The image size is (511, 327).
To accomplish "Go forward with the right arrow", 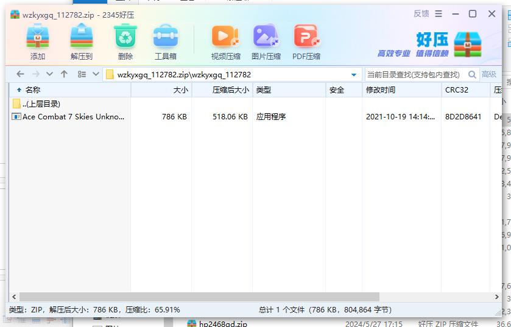I will coord(36,74).
